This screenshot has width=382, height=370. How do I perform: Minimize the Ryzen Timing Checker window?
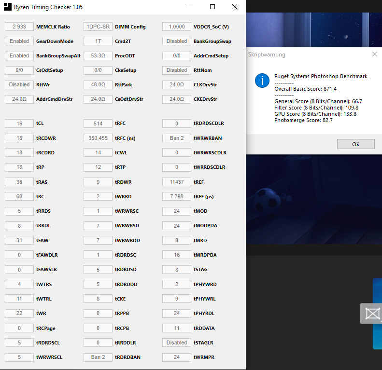tap(191, 7)
